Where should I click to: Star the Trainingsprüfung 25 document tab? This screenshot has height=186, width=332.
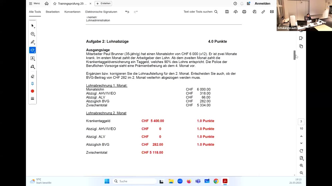coord(55,4)
